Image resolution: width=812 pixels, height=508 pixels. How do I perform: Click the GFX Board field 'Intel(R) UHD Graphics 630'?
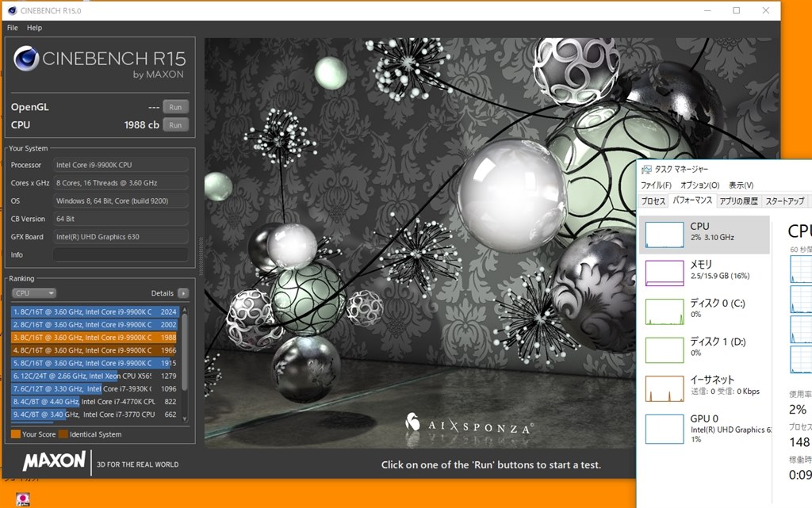(121, 237)
